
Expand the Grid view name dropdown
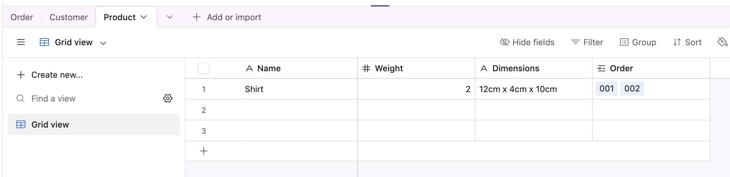pos(103,43)
